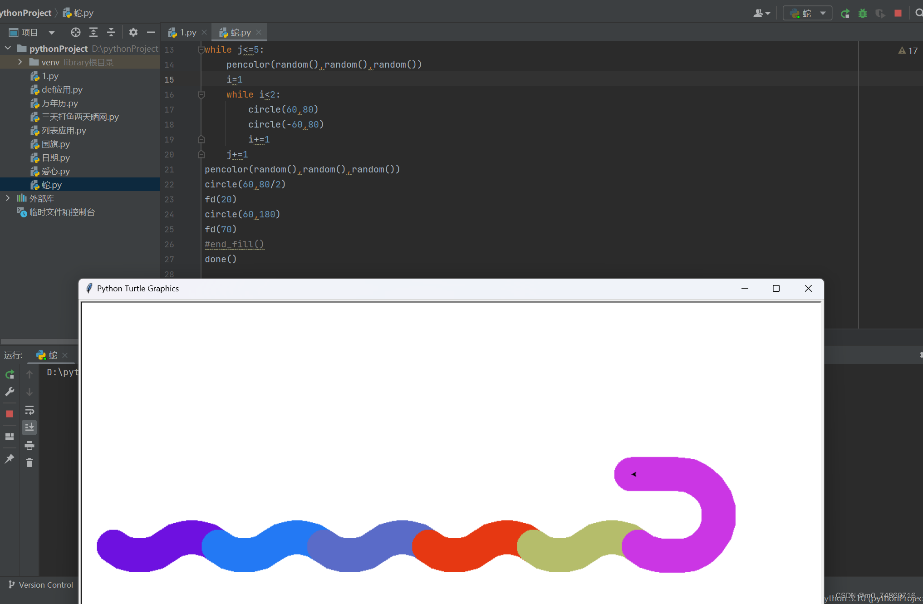The height and width of the screenshot is (604, 923).
Task: Open the 蛇 run configuration dropdown
Action: (x=807, y=13)
